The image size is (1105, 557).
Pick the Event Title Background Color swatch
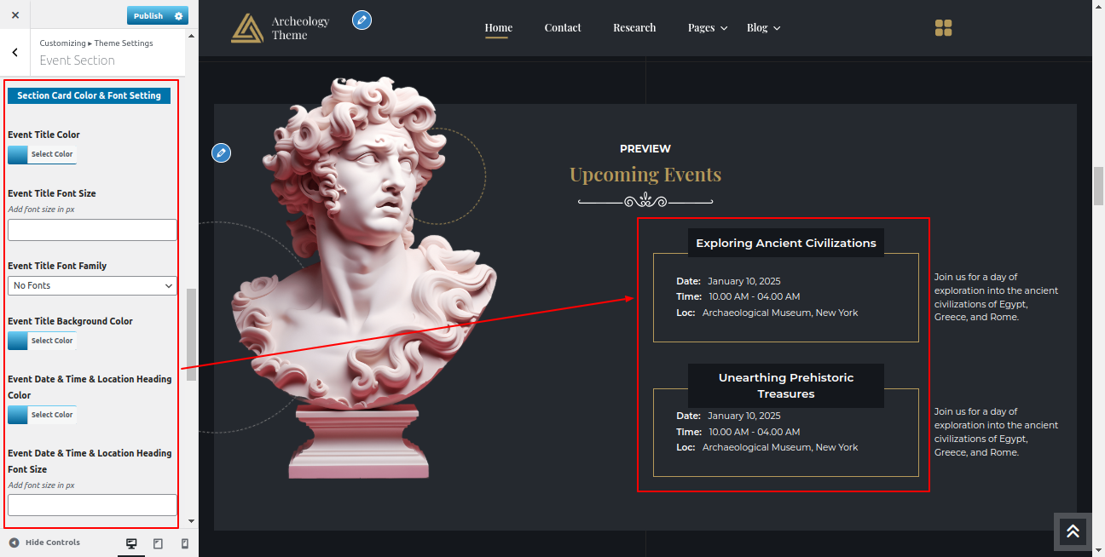(x=42, y=341)
